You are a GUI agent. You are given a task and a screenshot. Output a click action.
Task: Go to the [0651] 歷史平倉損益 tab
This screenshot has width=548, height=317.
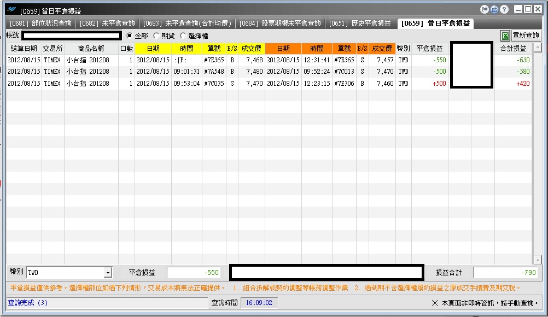(x=360, y=24)
